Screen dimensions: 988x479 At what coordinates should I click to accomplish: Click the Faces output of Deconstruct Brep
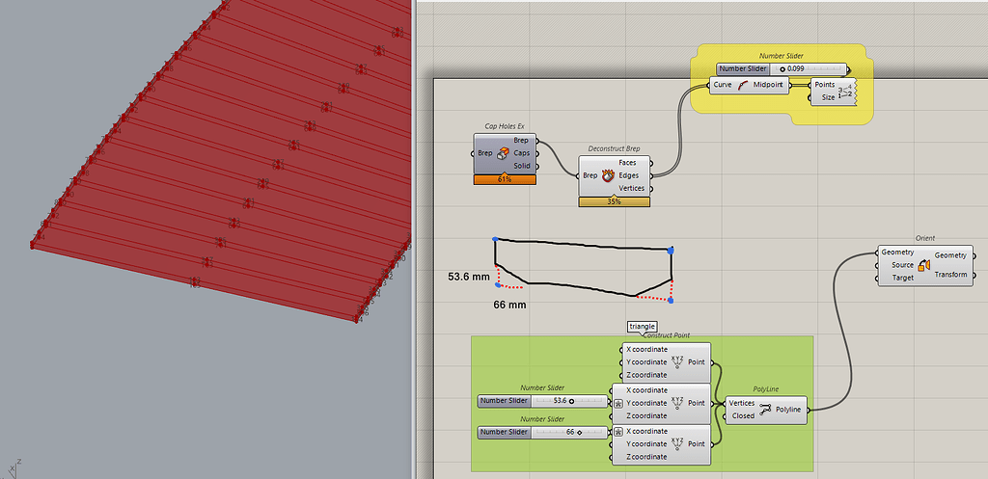click(627, 162)
